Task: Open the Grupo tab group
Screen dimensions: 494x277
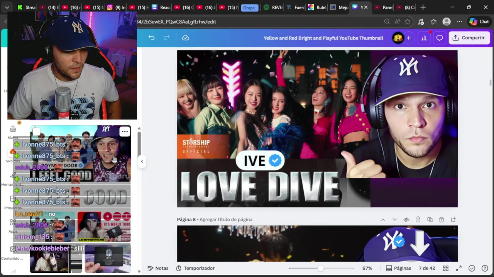Action: 249,8
